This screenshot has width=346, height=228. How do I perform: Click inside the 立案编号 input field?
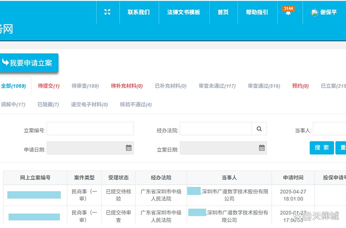[90, 129]
